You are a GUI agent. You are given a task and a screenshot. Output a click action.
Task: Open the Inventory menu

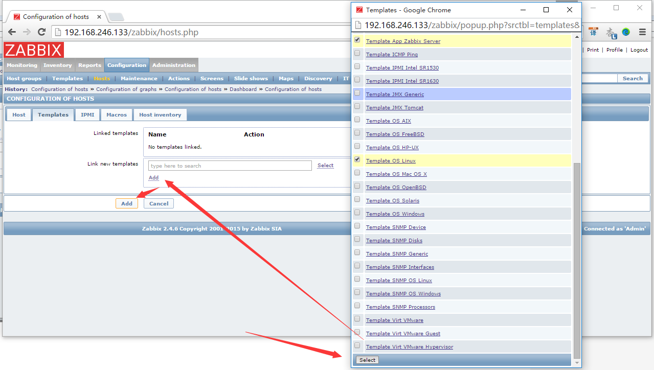pyautogui.click(x=58, y=65)
